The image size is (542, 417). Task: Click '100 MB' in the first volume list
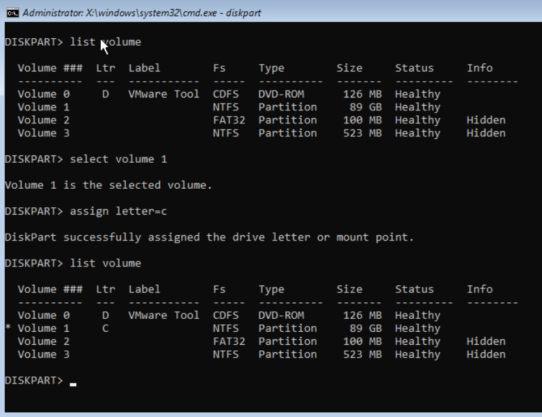click(x=363, y=120)
